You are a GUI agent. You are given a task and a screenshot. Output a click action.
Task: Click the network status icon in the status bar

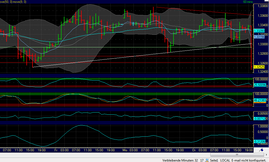tap(206, 160)
